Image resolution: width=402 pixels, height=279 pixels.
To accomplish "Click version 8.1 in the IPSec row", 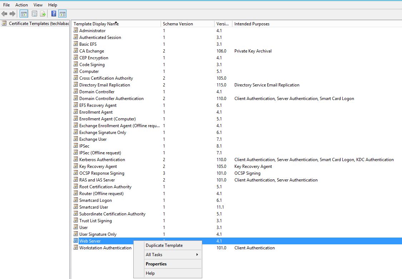I will (219, 146).
